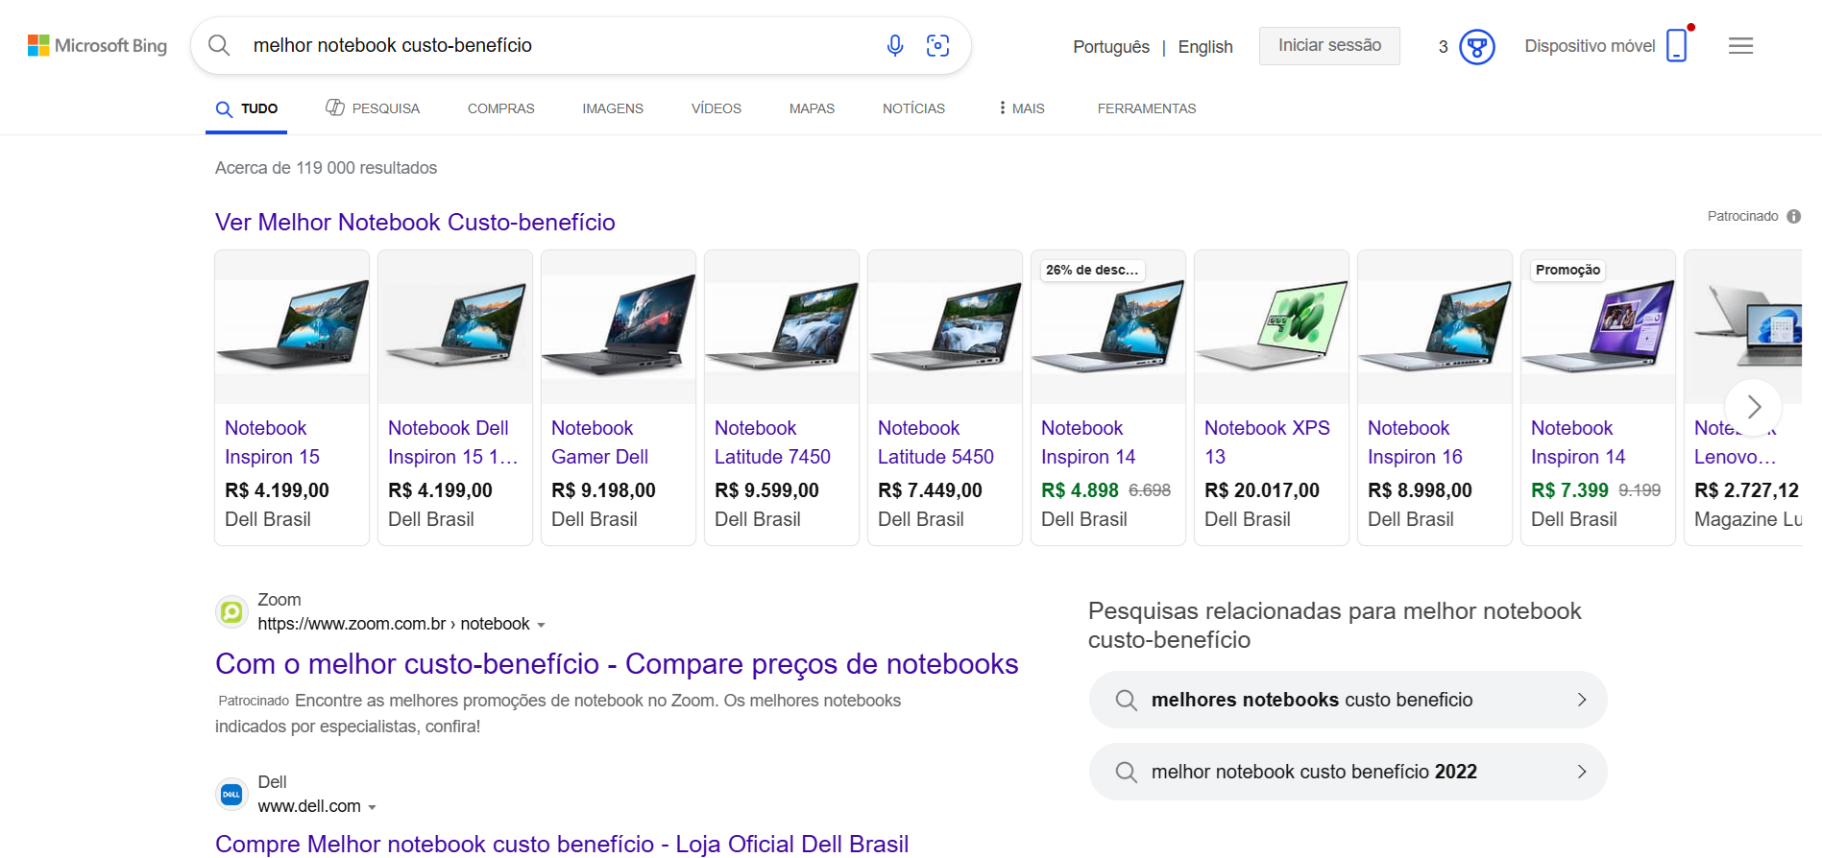This screenshot has width=1822, height=858.
Task: Switch to NOTÍCIAS tab
Action: click(913, 108)
